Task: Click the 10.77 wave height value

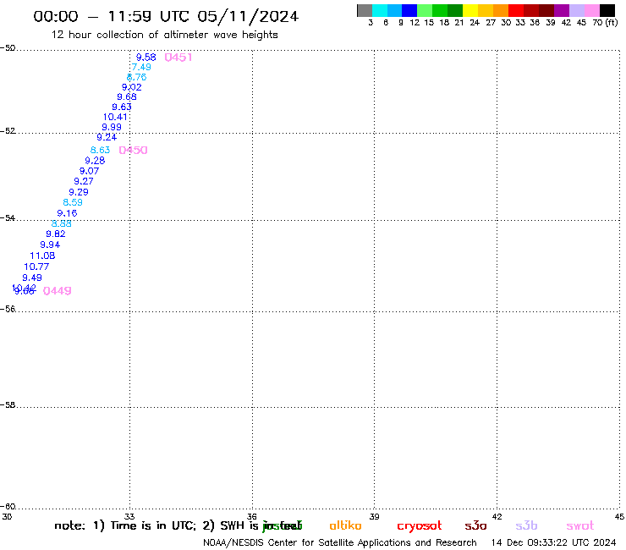Action: (x=36, y=267)
